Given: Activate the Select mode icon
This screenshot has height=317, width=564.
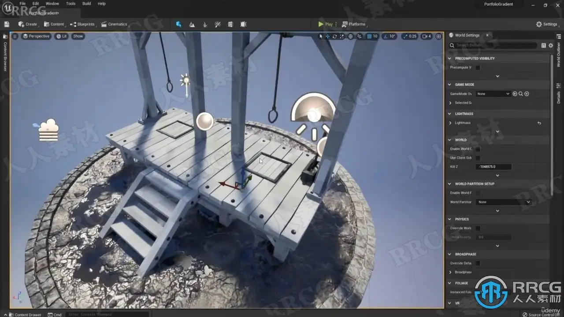Looking at the screenshot, I should (x=178, y=24).
